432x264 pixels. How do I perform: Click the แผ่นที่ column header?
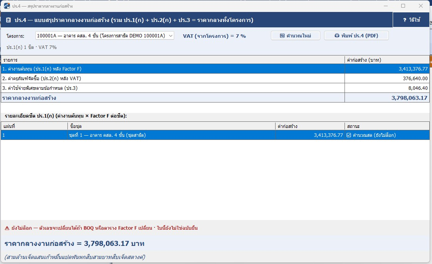(x=34, y=126)
